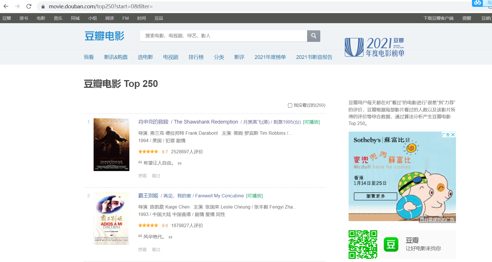This screenshot has height=262, width=492.
Task: Click 下载豆瓣客户端 link
Action: pyautogui.click(x=438, y=18)
